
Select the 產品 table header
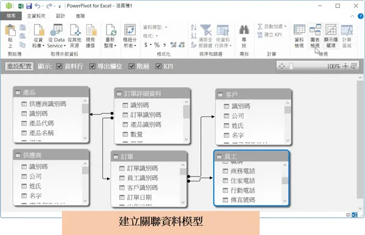[x=51, y=93]
